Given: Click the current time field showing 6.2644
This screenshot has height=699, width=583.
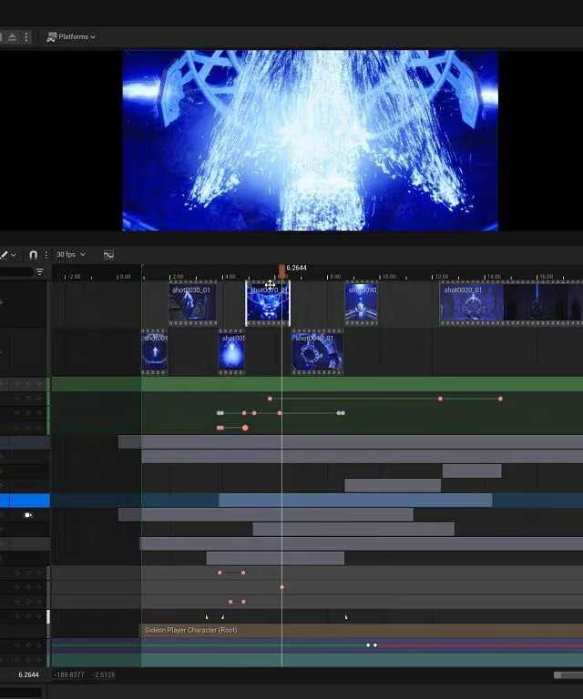Looking at the screenshot, I should coord(28,675).
